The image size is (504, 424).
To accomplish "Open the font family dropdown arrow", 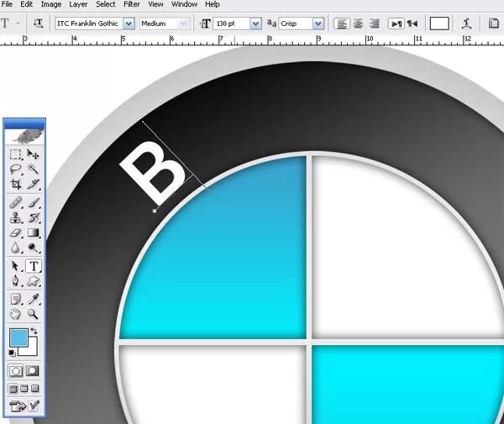I will point(129,24).
